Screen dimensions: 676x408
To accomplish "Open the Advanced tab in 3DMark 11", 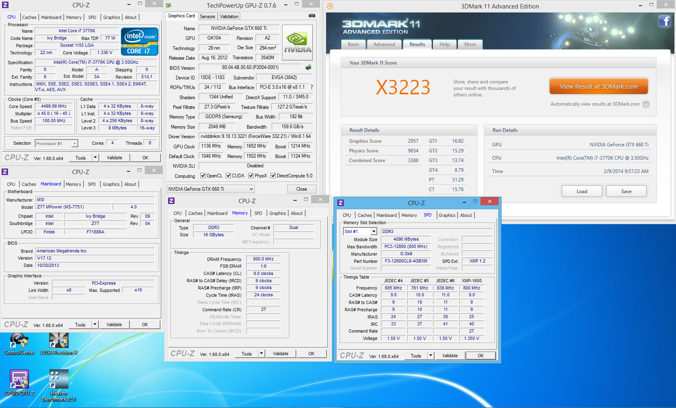I will 384,44.
